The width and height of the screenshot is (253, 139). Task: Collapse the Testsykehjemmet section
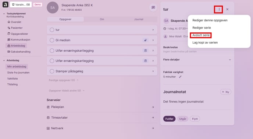4,14
